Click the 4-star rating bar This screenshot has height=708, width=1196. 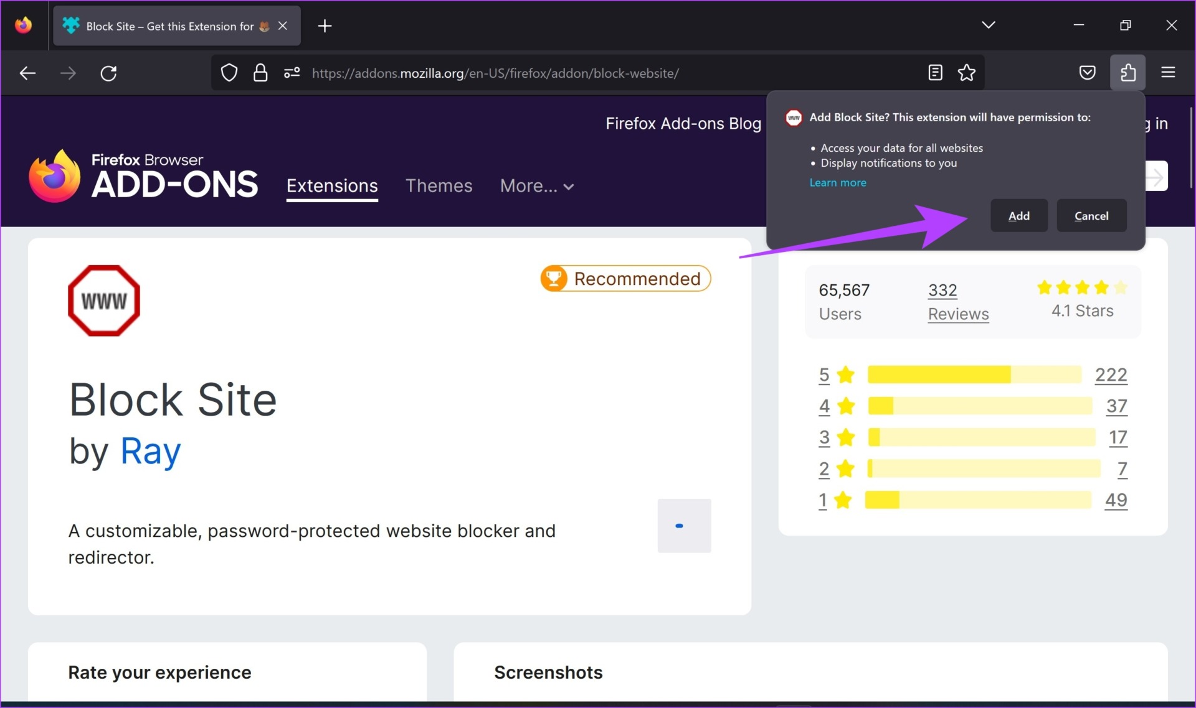point(980,406)
